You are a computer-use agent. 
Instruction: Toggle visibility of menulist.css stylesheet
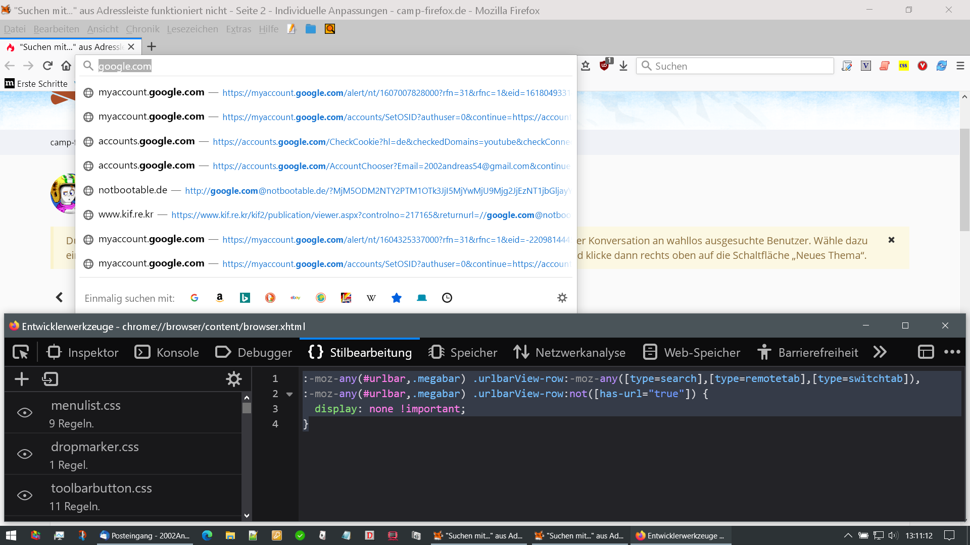pyautogui.click(x=25, y=413)
